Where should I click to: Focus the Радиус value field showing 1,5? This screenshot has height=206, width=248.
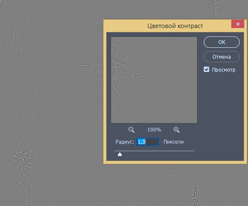[148, 142]
